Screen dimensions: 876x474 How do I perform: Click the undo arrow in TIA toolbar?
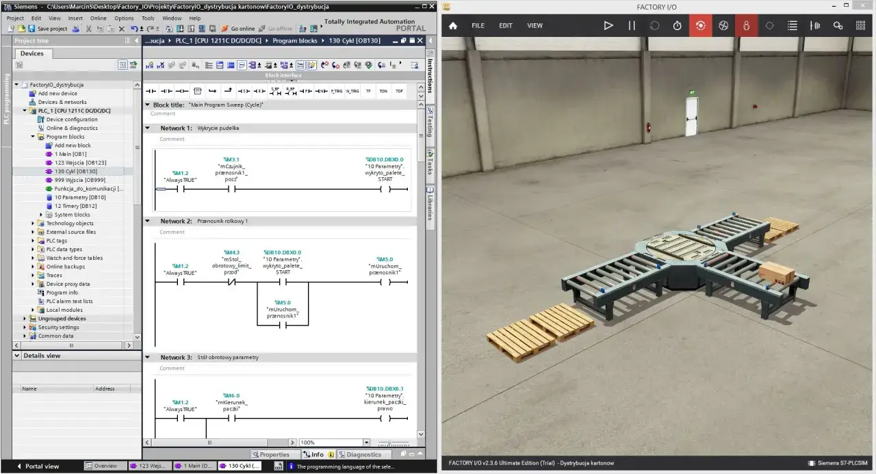pyautogui.click(x=134, y=29)
